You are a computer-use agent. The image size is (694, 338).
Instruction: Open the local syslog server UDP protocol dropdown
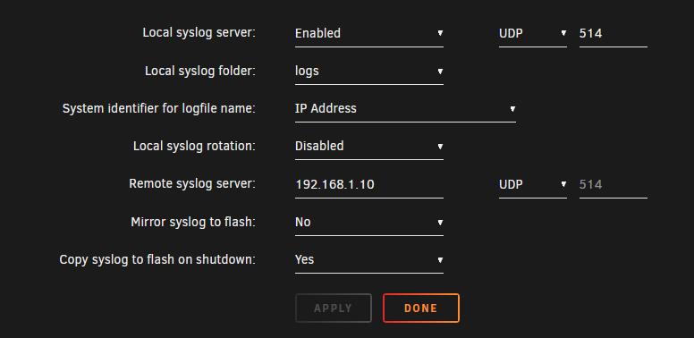pos(533,34)
